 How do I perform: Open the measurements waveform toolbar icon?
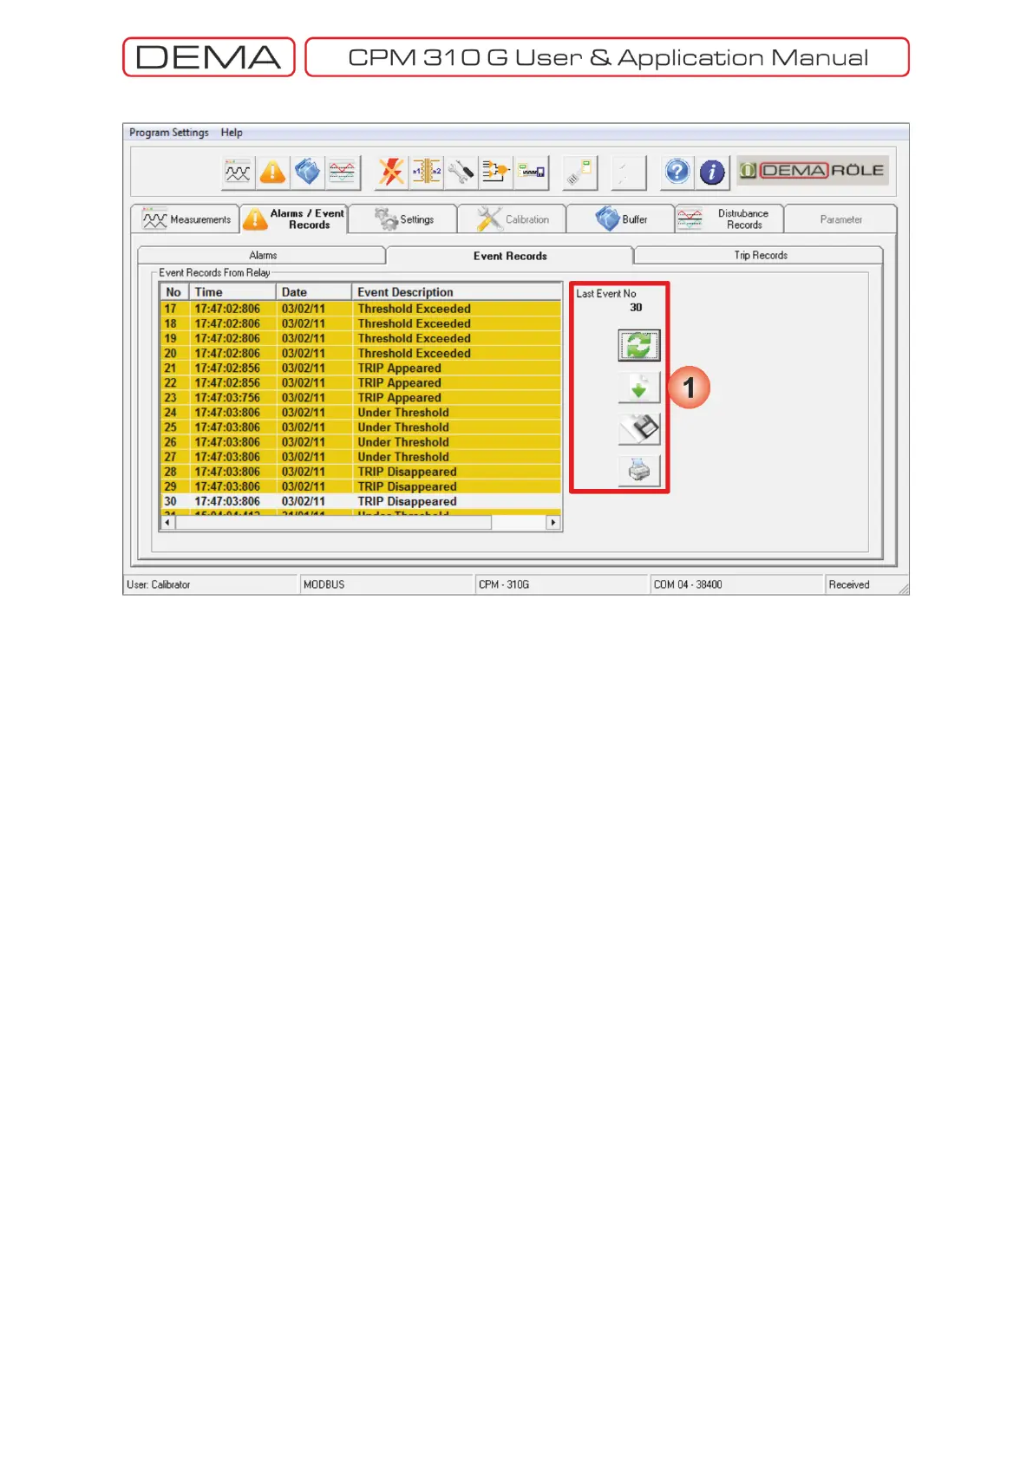(x=238, y=173)
